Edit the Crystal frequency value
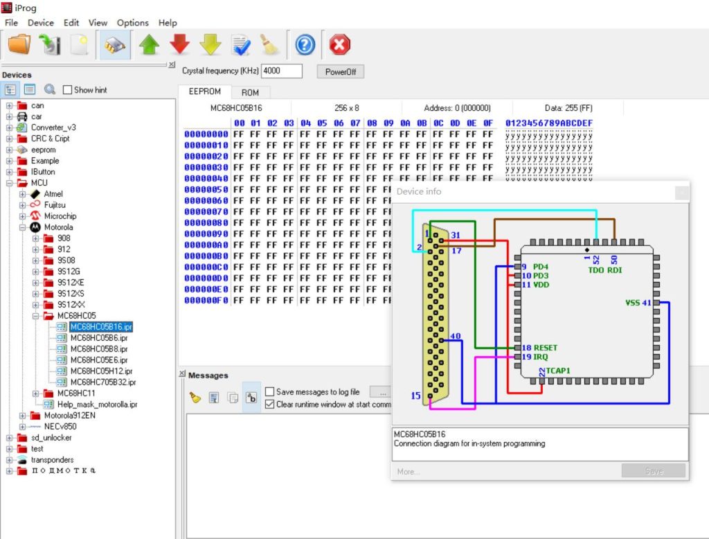The image size is (709, 539). click(x=282, y=71)
